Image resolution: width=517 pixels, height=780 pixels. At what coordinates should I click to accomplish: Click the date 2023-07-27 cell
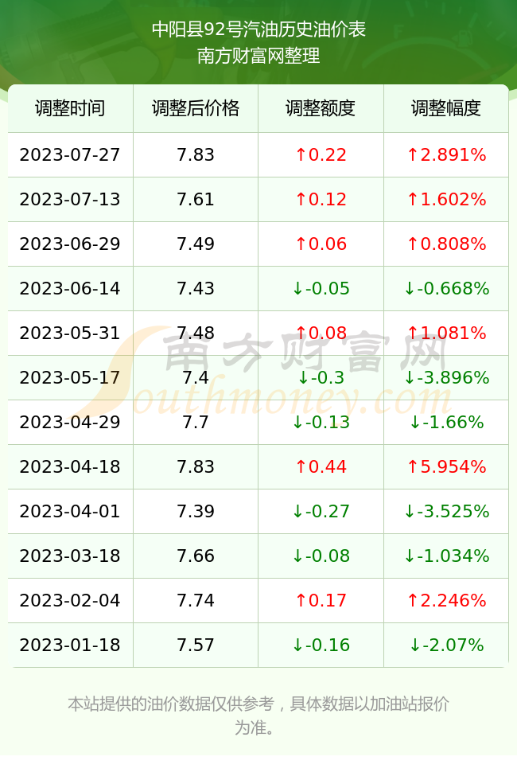(x=70, y=154)
